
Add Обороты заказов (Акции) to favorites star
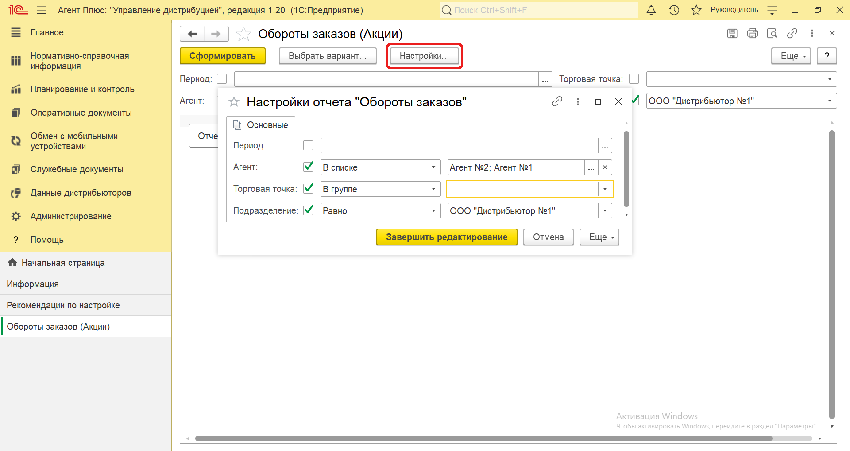(243, 34)
